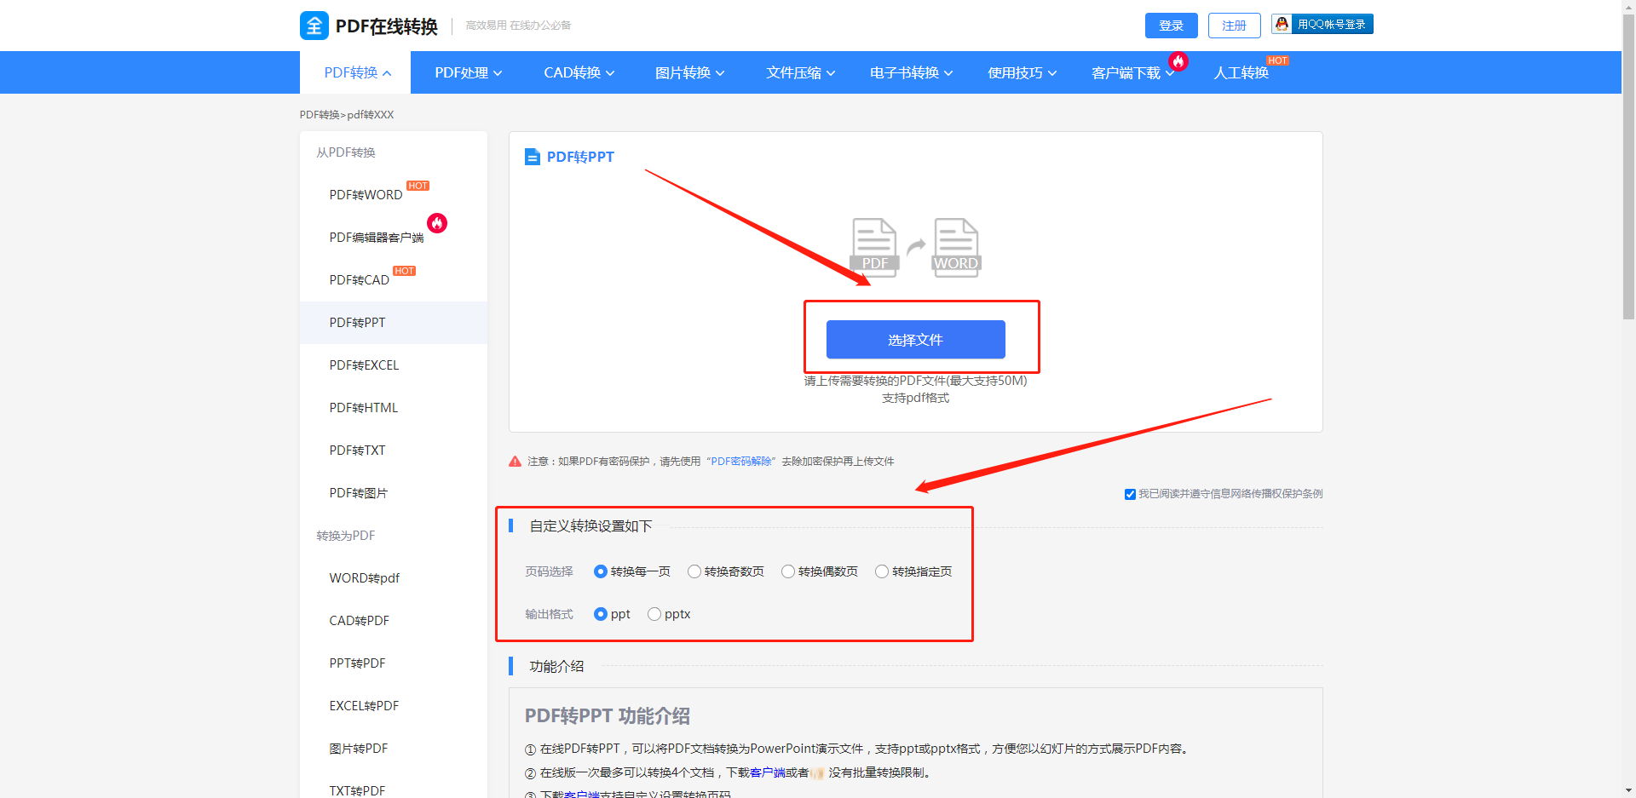This screenshot has height=798, width=1636.
Task: Click the red warning triangle icon
Action: click(515, 462)
